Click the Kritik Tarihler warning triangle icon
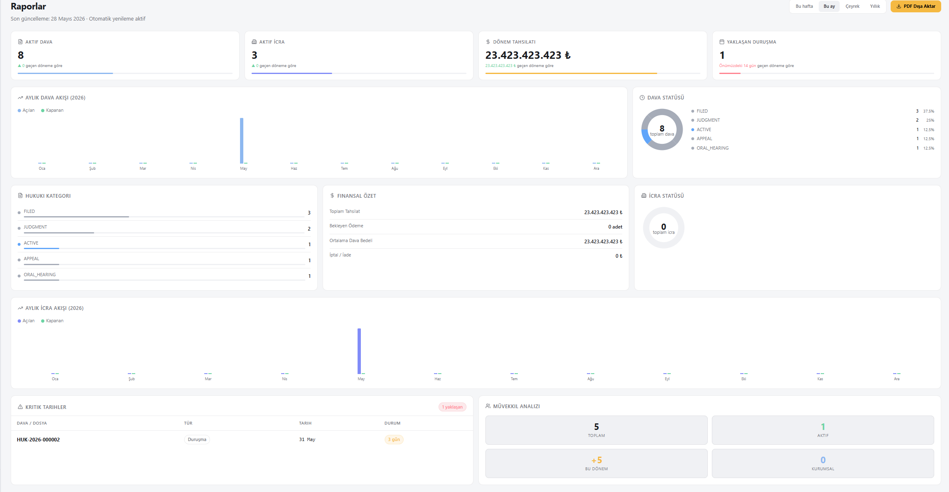949x492 pixels. pyautogui.click(x=20, y=407)
